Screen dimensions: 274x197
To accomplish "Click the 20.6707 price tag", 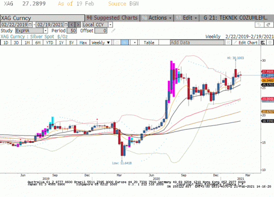I will tap(268, 112).
